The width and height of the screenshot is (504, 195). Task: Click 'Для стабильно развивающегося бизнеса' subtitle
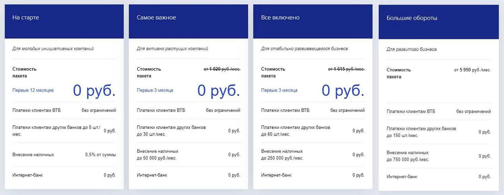(x=304, y=49)
